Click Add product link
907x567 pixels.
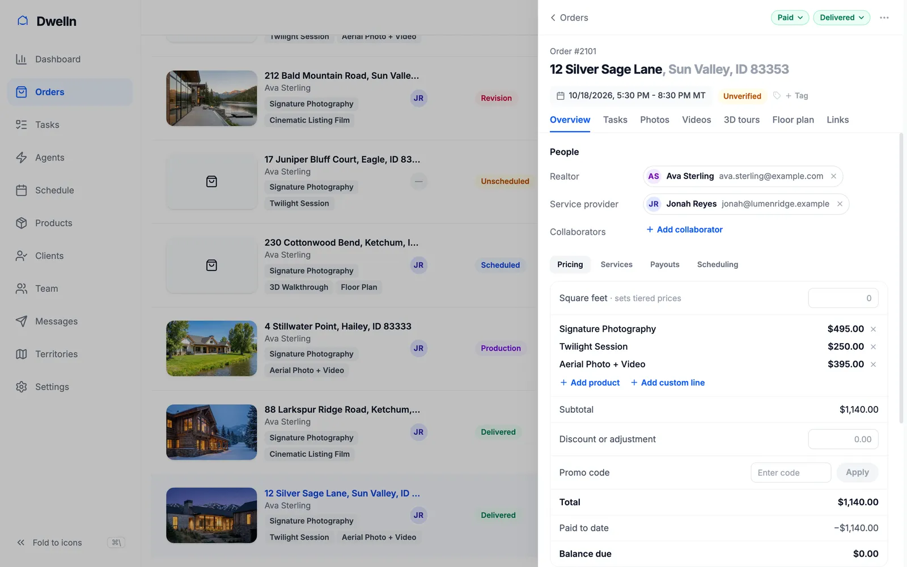[590, 383]
